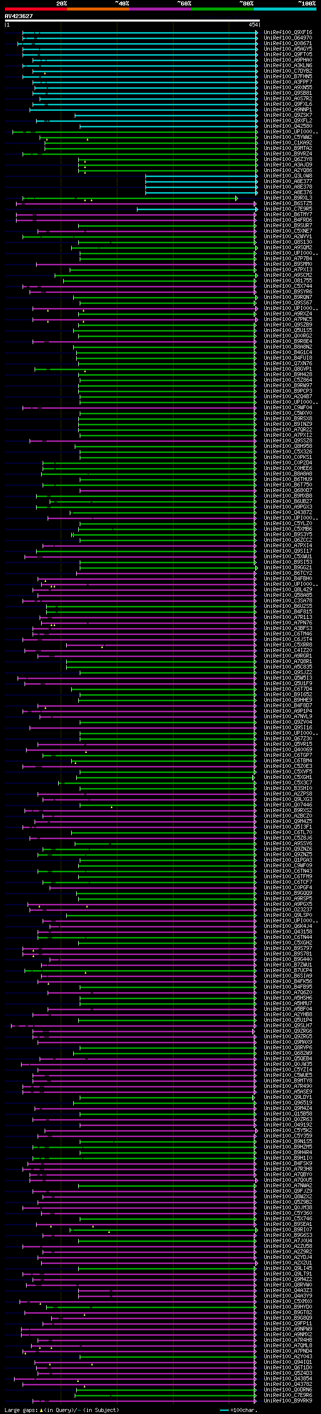The height and width of the screenshot is (1414, 321).
Task: Click the UniRef100_Q8S130 label
Action: coord(288,242)
